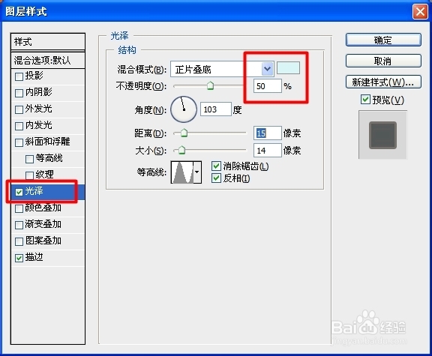Open the light cyan satin color swatch
Viewport: 432px width, 356px height.
pos(288,68)
